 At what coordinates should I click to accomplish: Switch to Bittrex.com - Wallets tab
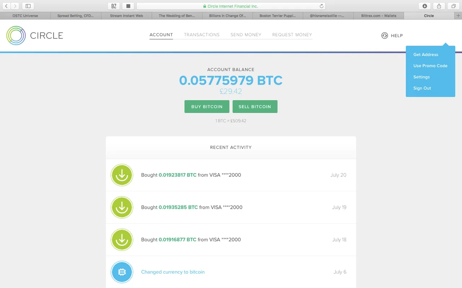[x=379, y=15]
